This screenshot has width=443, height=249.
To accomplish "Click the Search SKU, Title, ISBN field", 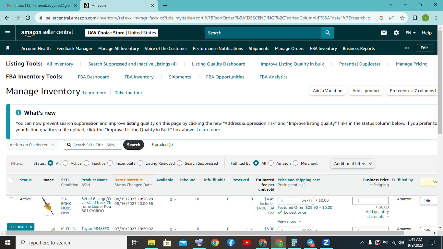I will pos(93,145).
